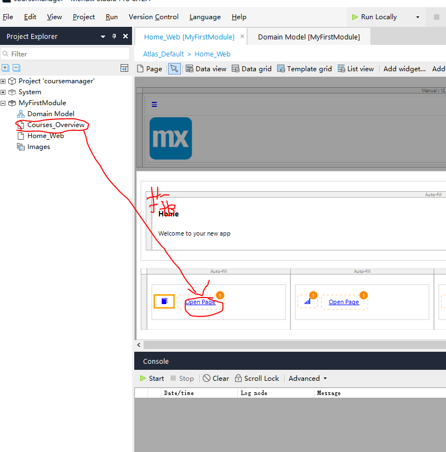Choose the Data view widget

(x=206, y=69)
